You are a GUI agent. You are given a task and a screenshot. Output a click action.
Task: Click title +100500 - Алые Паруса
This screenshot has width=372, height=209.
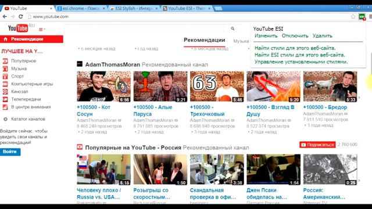pos(153,110)
